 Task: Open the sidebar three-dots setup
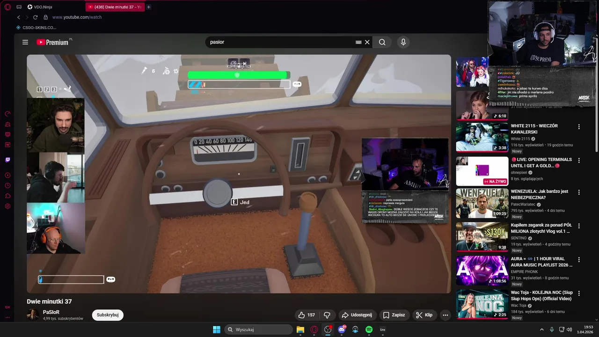click(7, 318)
